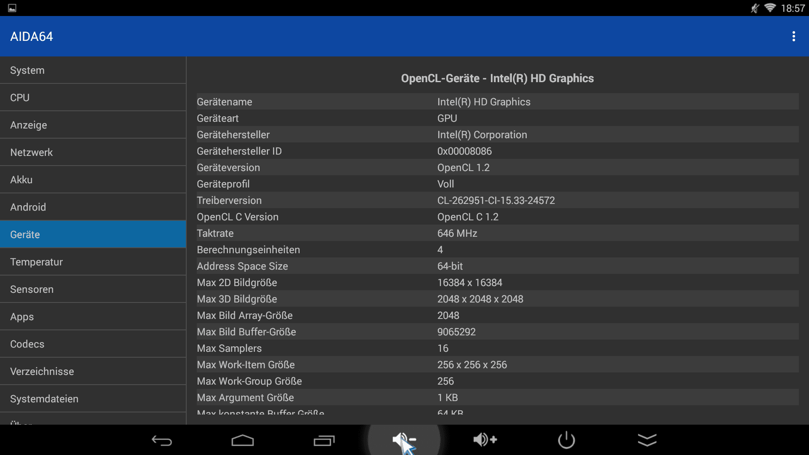The height and width of the screenshot is (455, 809).
Task: Open the recent apps icon
Action: pos(324,440)
